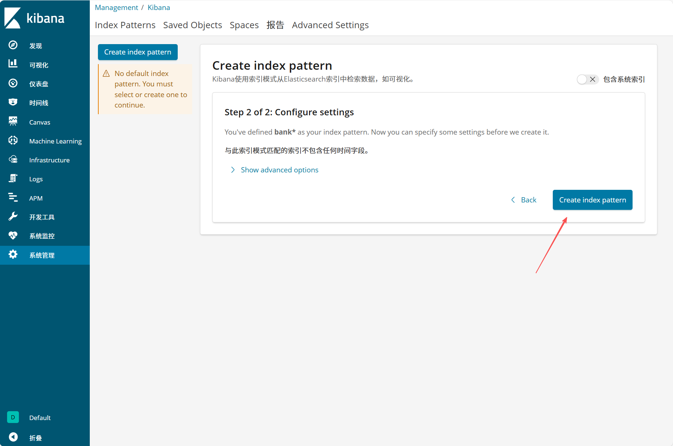Select the 可视化 sidebar label
The height and width of the screenshot is (446, 673).
39,65
